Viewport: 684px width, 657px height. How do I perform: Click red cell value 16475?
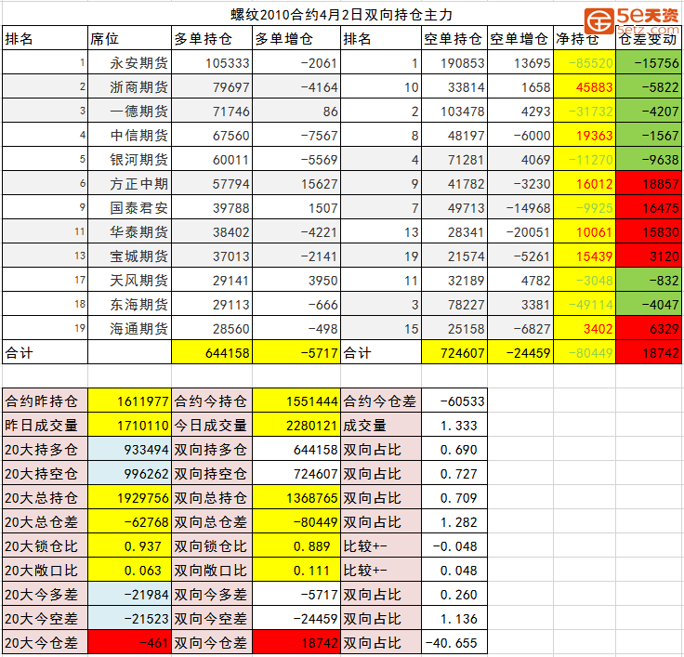(x=649, y=207)
